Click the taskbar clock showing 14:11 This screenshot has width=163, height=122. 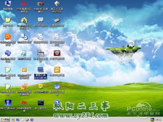158,120
